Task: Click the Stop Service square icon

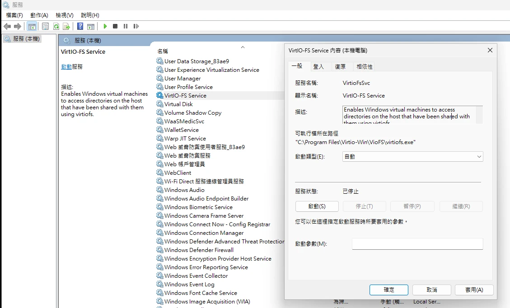Action: tap(115, 27)
